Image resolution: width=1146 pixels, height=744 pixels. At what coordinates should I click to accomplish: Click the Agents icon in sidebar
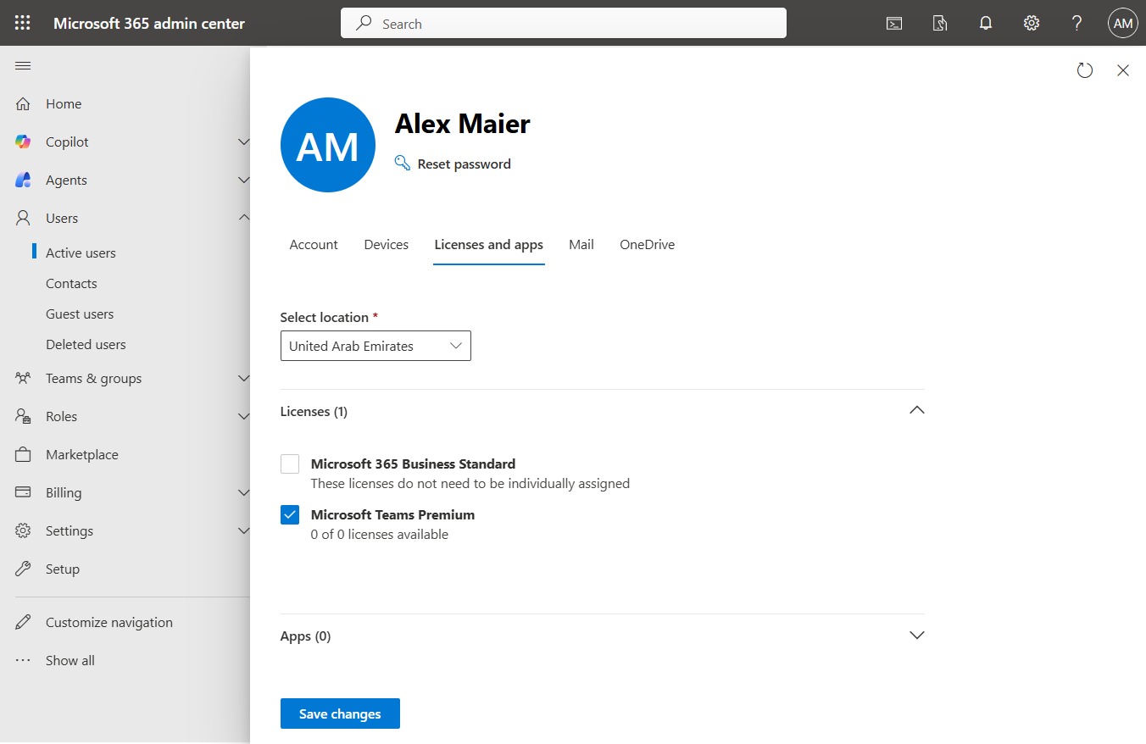24,180
